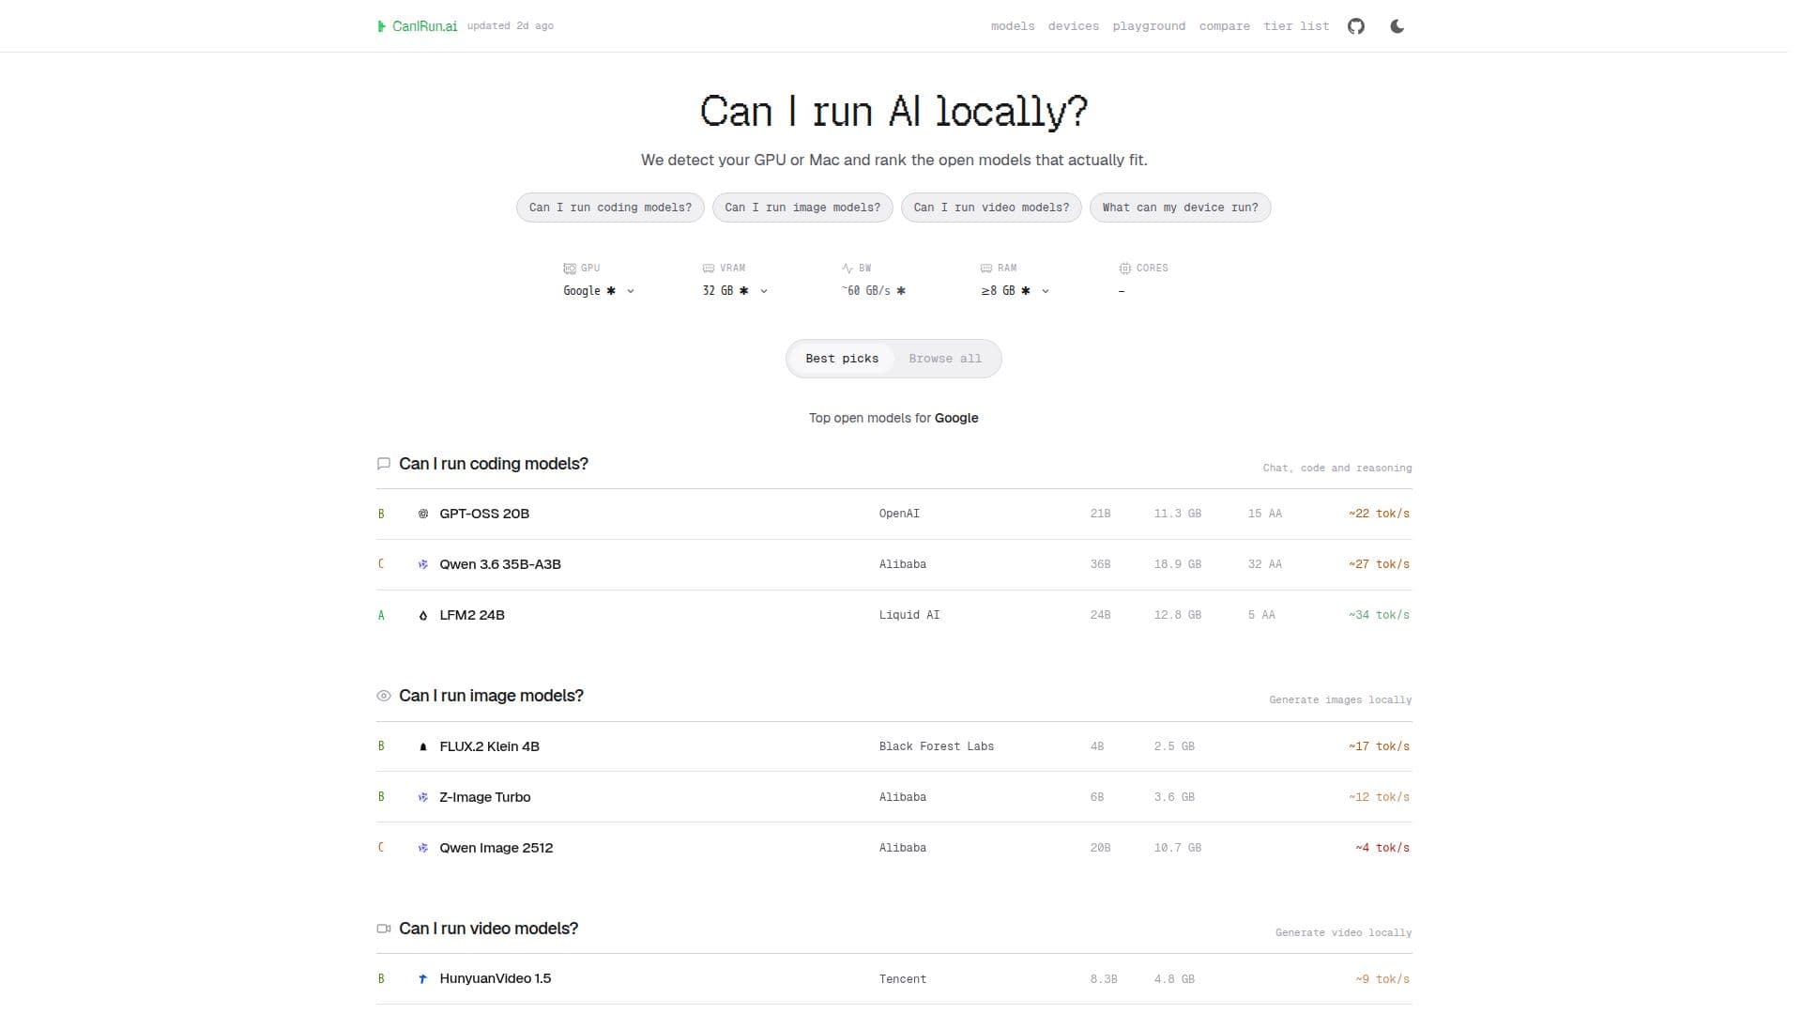Open the VRAM dropdown showing 32 GB
Viewport: 1802px width, 1014px height.
[x=735, y=291]
